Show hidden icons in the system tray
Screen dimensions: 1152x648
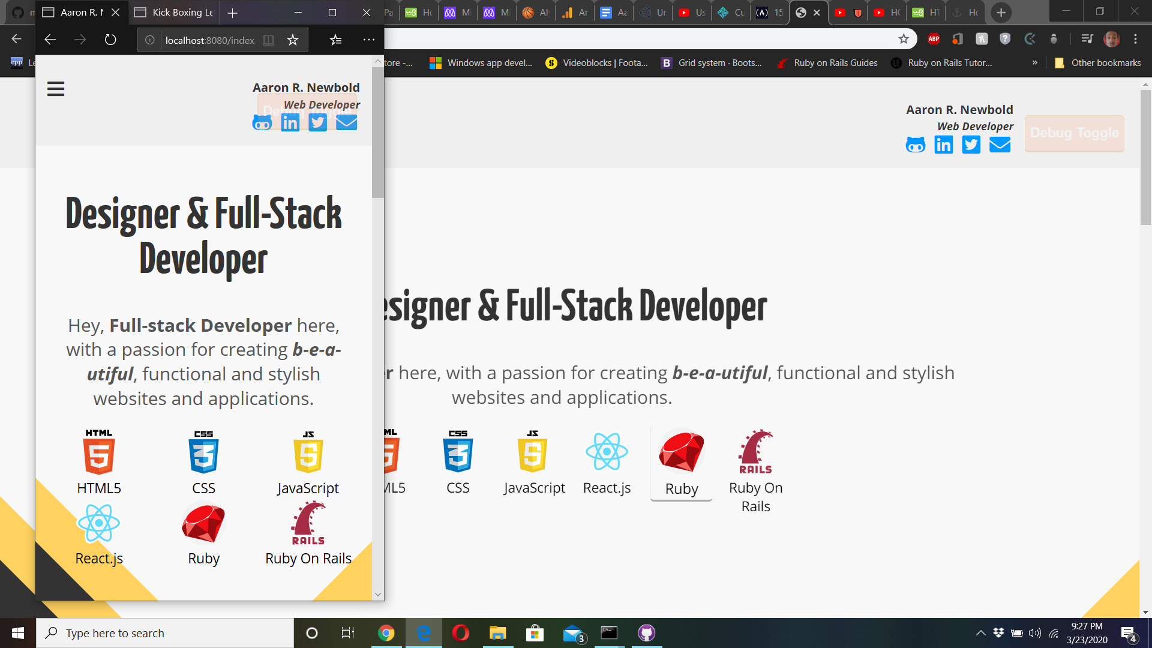coord(980,632)
